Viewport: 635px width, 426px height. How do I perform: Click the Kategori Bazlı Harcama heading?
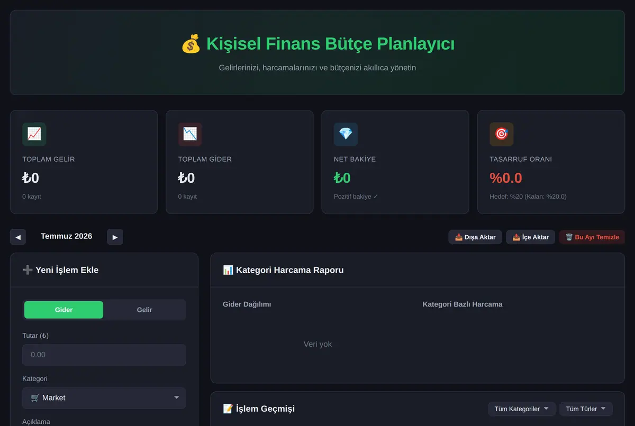(462, 304)
